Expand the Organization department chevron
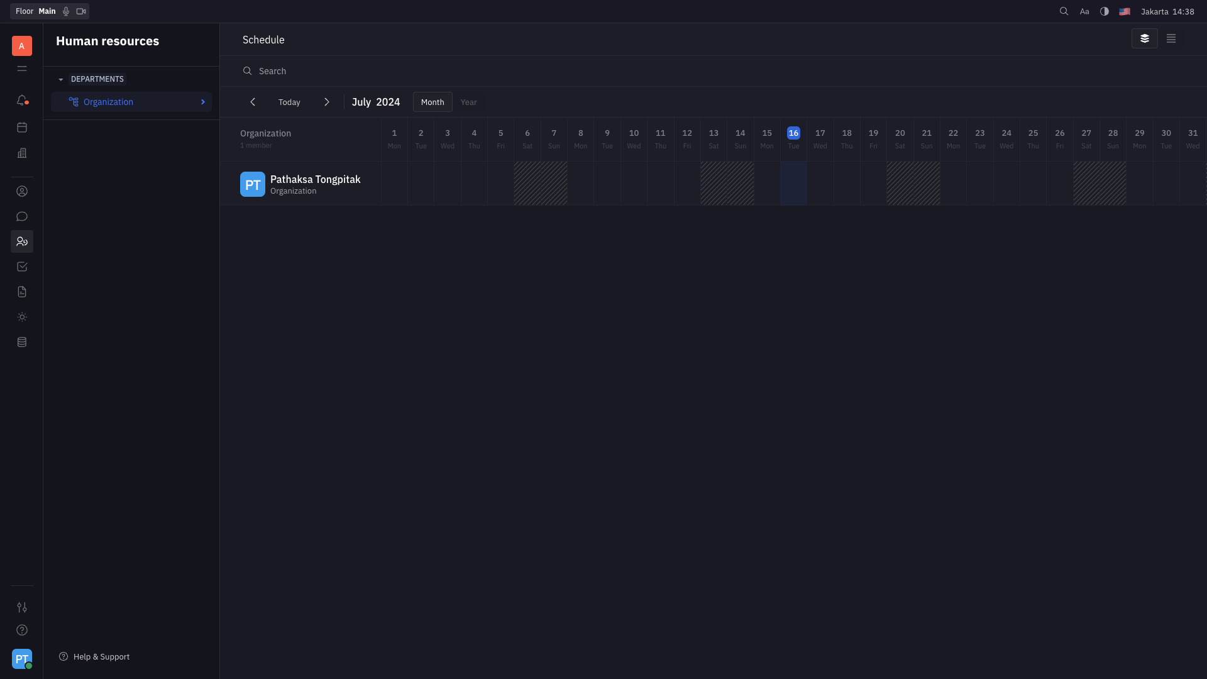The image size is (1207, 679). [x=202, y=102]
